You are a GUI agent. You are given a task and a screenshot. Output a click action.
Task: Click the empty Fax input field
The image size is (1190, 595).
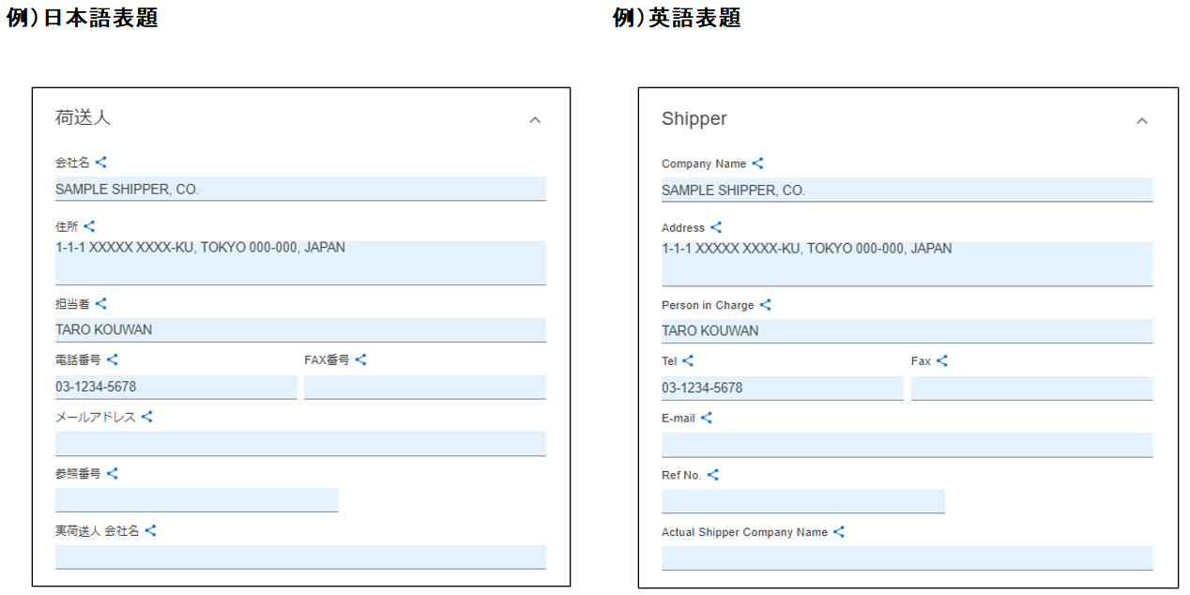(1031, 388)
